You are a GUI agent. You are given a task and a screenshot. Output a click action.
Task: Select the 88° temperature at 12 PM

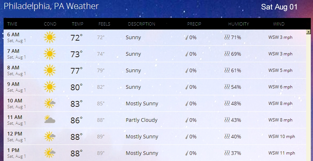[x=76, y=137]
